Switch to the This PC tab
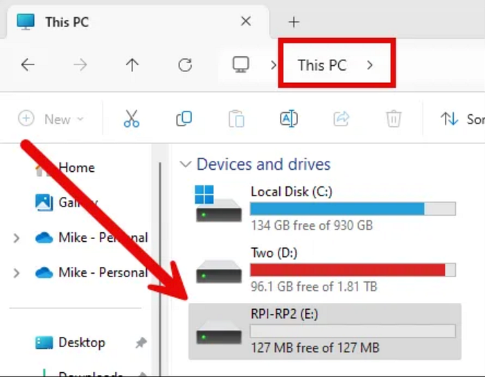 (x=67, y=21)
